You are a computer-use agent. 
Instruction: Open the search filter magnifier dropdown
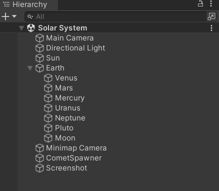(30, 16)
